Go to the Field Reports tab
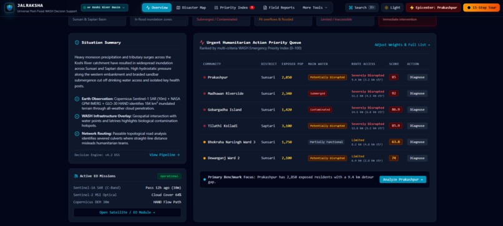Viewport: 503px width, 226px height. point(279,7)
